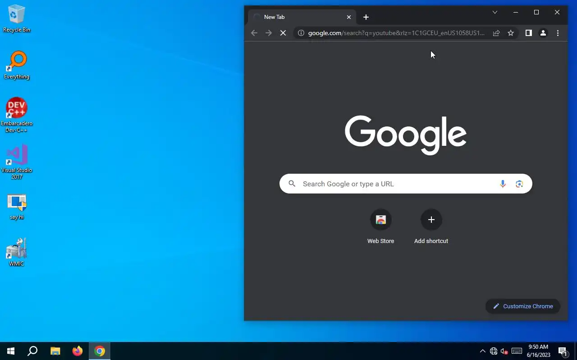This screenshot has width=577, height=360.
Task: Minimize the Chrome window
Action: pos(516,12)
